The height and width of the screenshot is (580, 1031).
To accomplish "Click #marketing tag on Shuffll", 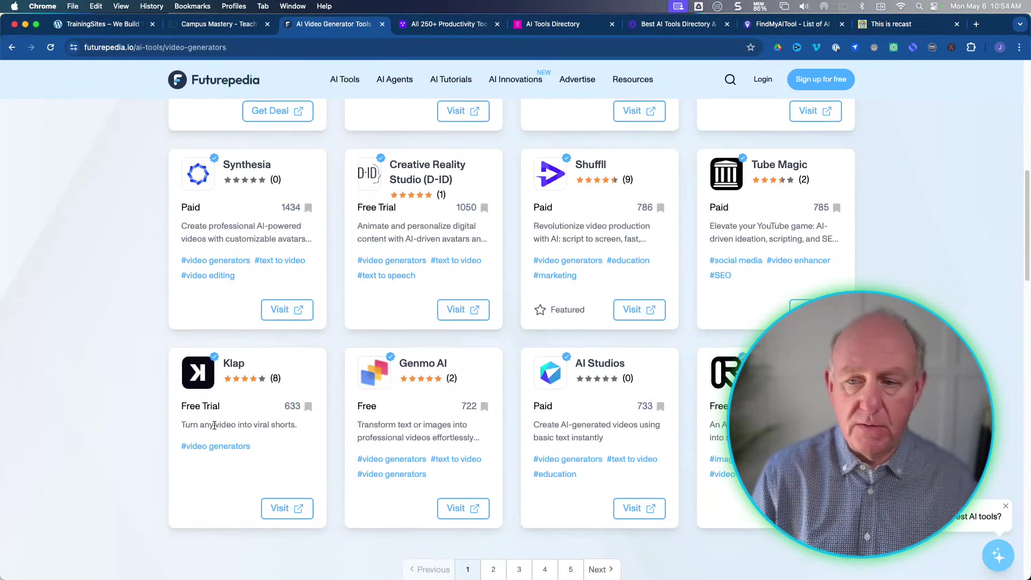I will (x=555, y=275).
